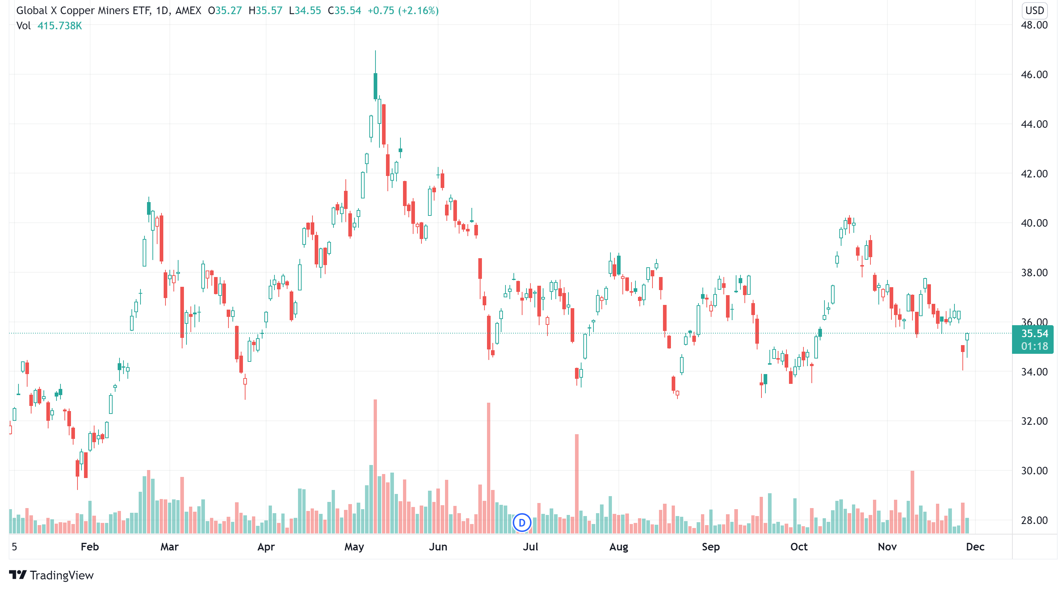Click the change value +0.75 (+2.16%)
The image size is (1058, 591).
403,10
